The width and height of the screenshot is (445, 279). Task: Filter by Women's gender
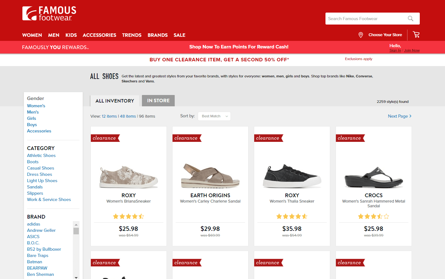[x=36, y=106]
